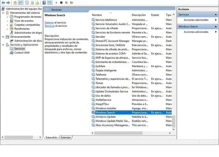
Task: Click the Start Service play icon
Action: coord(56,3)
